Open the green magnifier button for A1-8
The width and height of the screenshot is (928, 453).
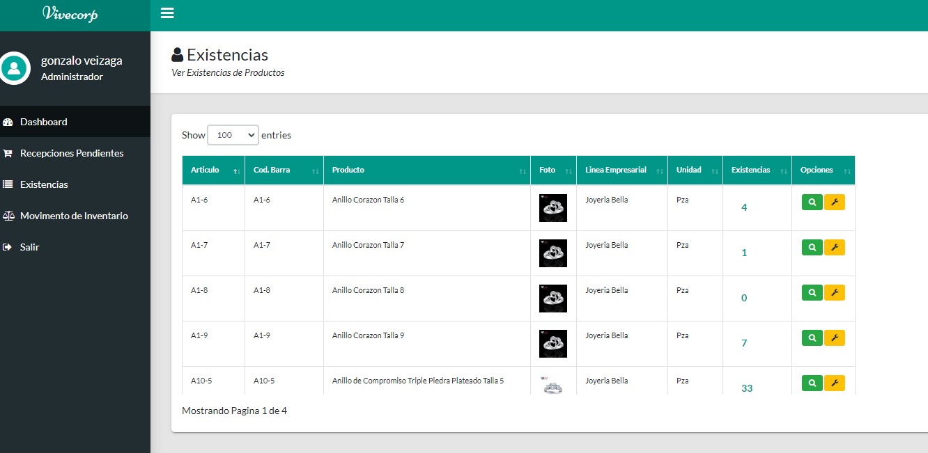coord(812,293)
